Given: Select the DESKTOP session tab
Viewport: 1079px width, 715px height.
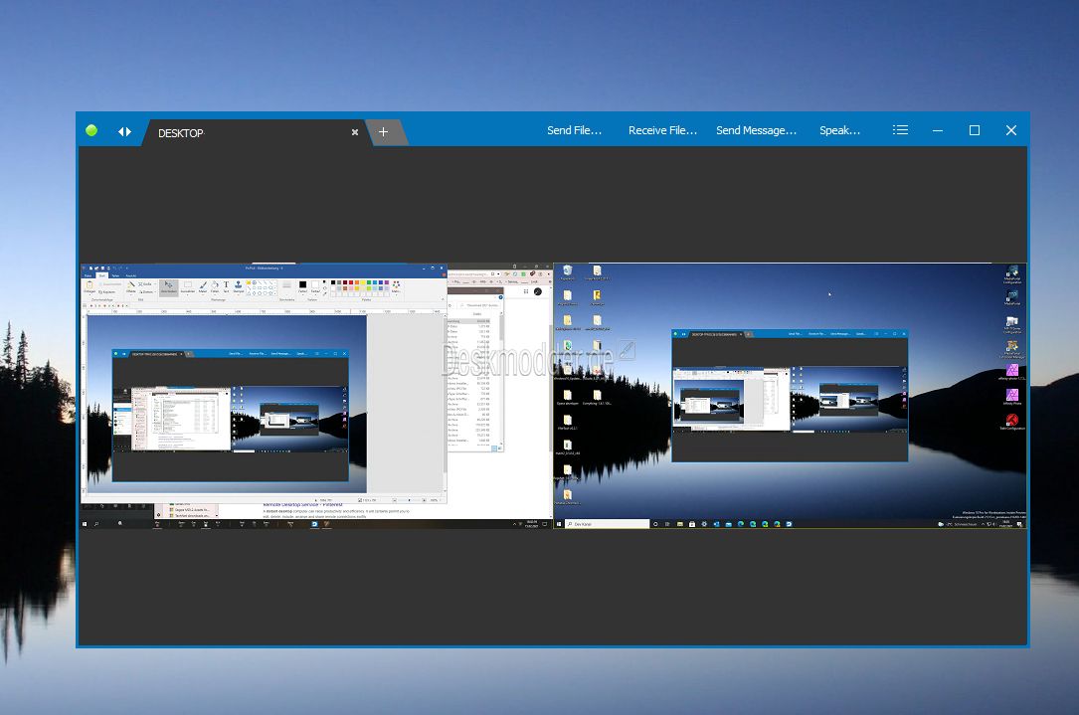Looking at the screenshot, I should coord(181,133).
